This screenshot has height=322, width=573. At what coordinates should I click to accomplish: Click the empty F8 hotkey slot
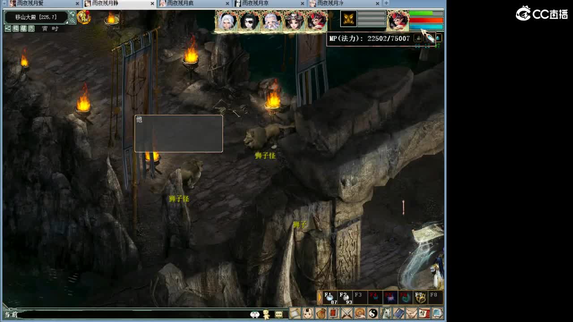pos(435,298)
